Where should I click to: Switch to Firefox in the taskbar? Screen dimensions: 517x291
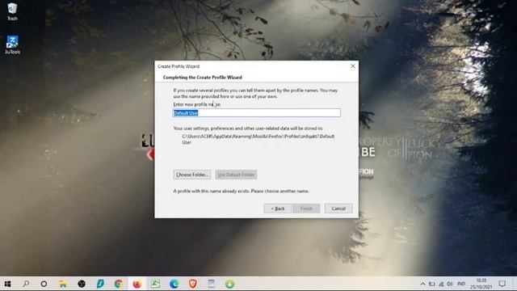click(137, 284)
